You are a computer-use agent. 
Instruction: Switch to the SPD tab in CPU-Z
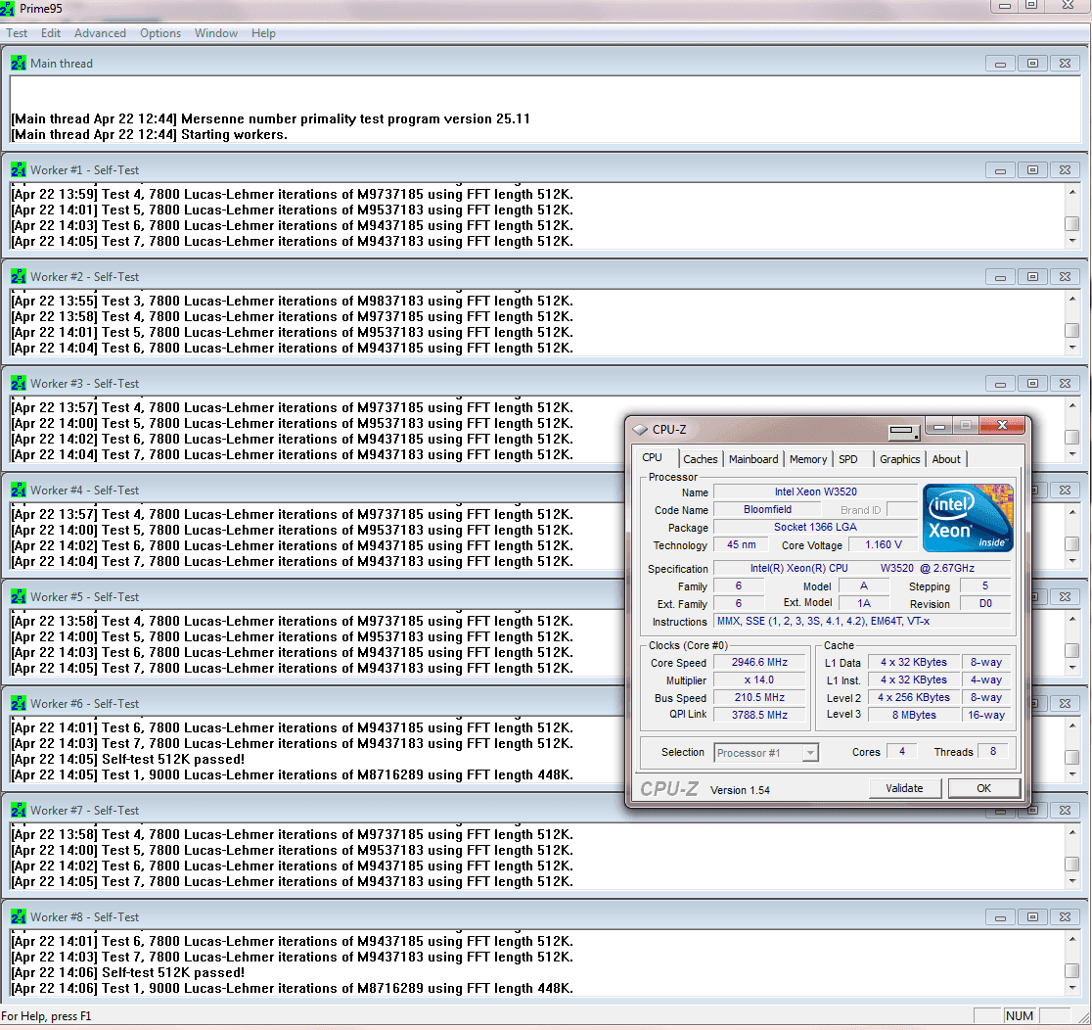(848, 459)
